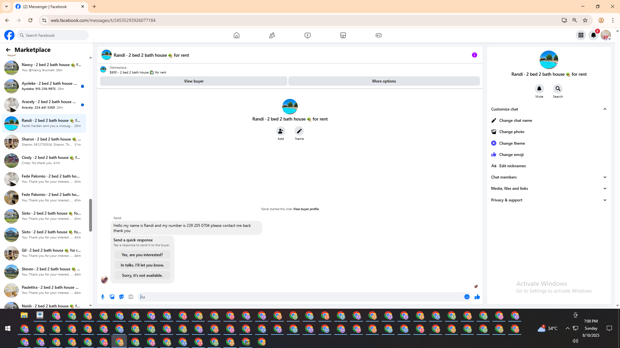Screen dimensions: 620x348
Task: Toggle the conversation information panel
Action: (474, 55)
